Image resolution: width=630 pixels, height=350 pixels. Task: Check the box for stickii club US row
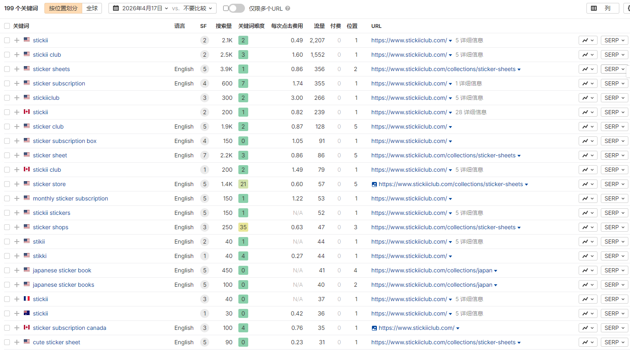click(7, 55)
